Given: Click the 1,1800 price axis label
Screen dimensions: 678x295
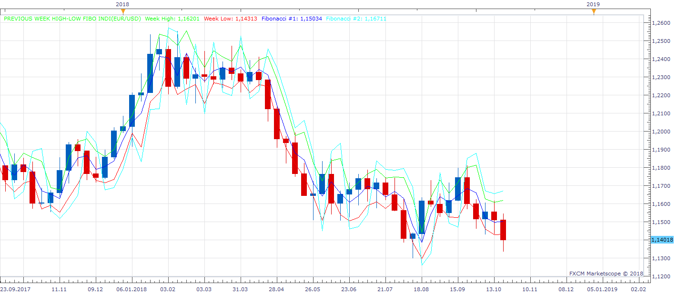Looking at the screenshot, I should click(x=660, y=168).
